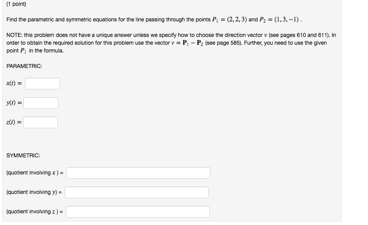368x225 pixels.
Task: Select the quotient involving y input field
Action: point(137,192)
